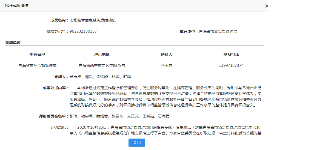Click the 联系人 column header
The height and width of the screenshot is (150, 317).
pyautogui.click(x=166, y=54)
